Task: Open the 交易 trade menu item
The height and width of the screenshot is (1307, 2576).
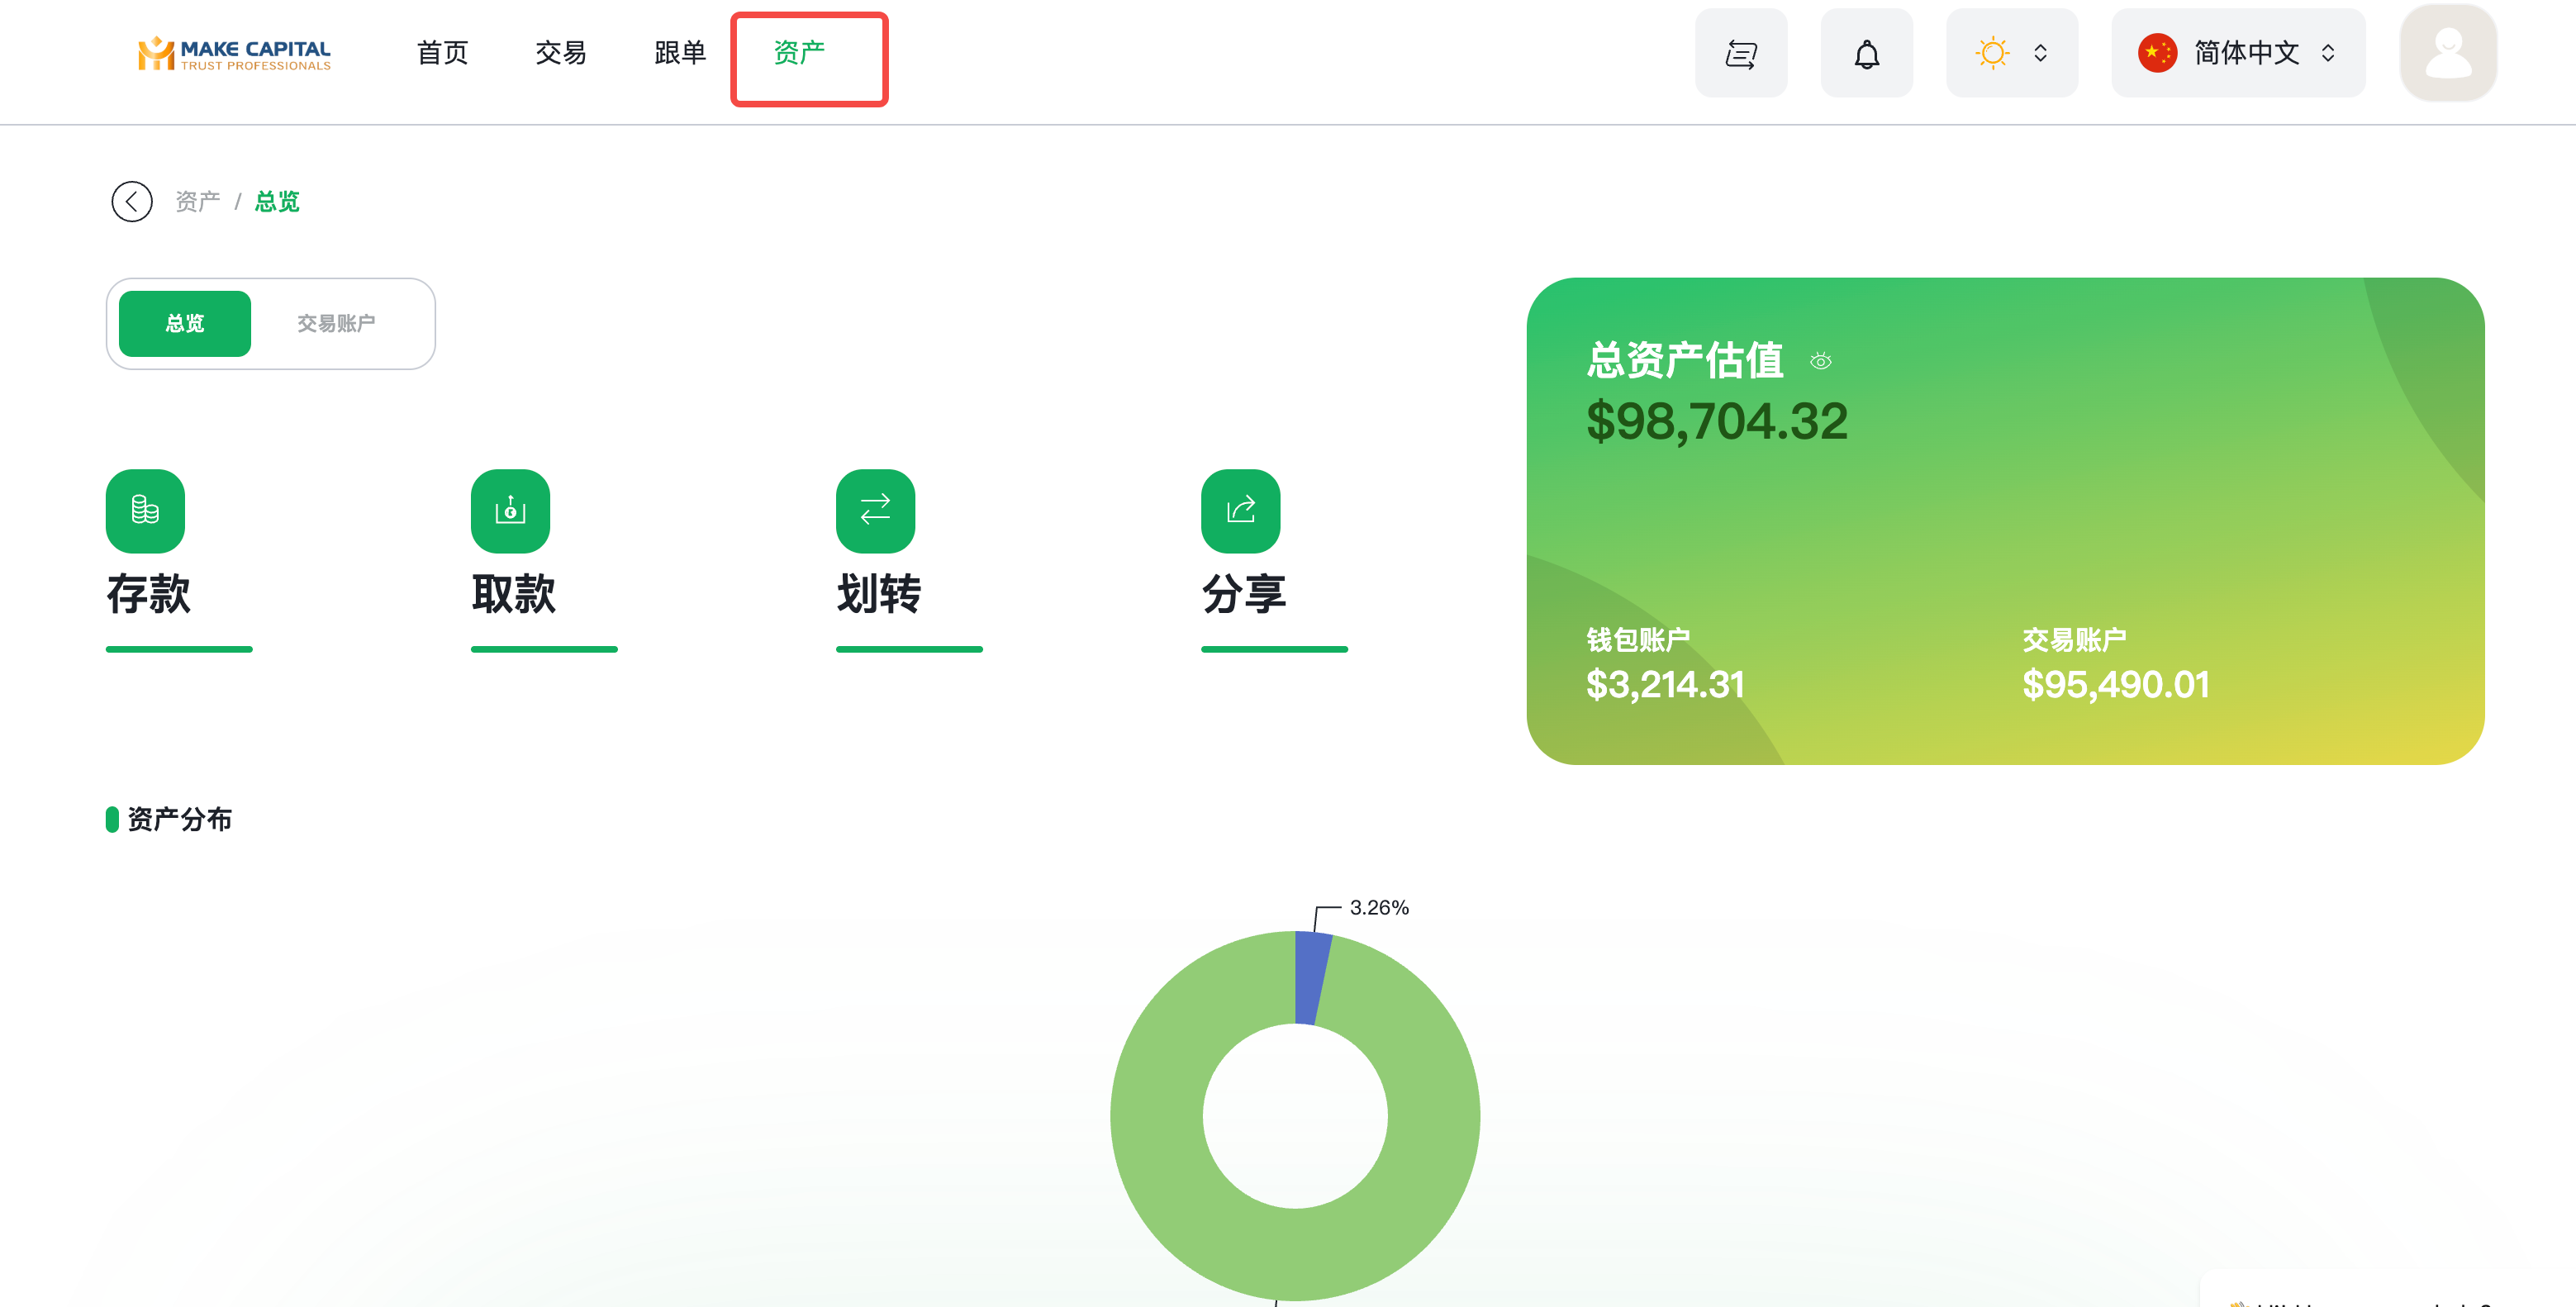Action: click(x=561, y=53)
